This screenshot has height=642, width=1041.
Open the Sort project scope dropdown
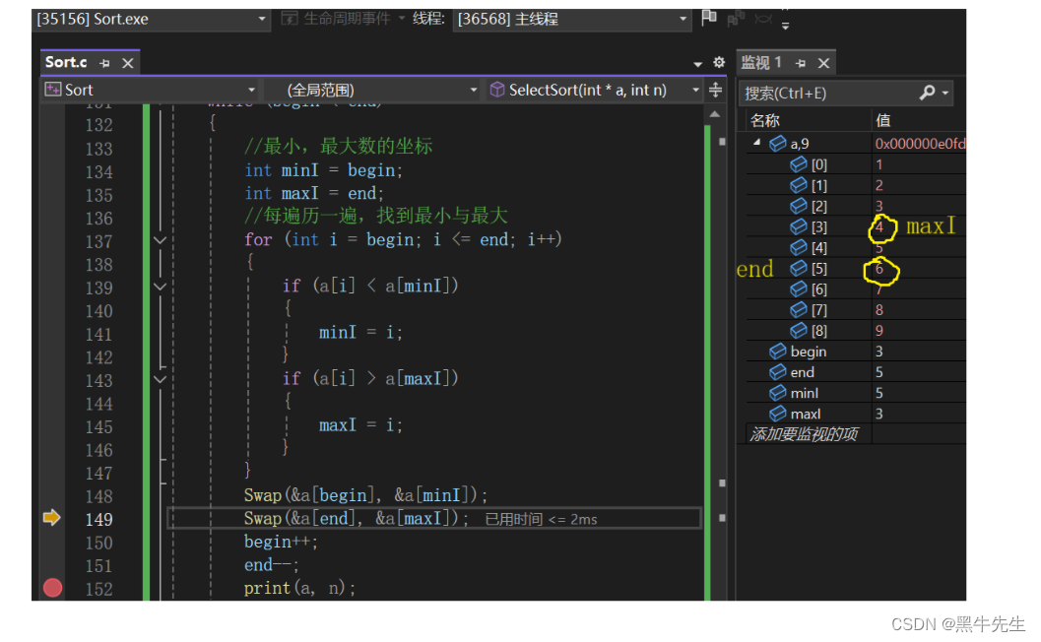pyautogui.click(x=150, y=90)
